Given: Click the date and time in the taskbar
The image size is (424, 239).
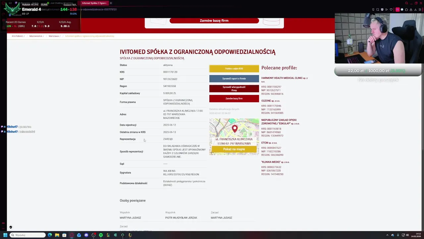Looking at the screenshot, I should click(x=416, y=235).
